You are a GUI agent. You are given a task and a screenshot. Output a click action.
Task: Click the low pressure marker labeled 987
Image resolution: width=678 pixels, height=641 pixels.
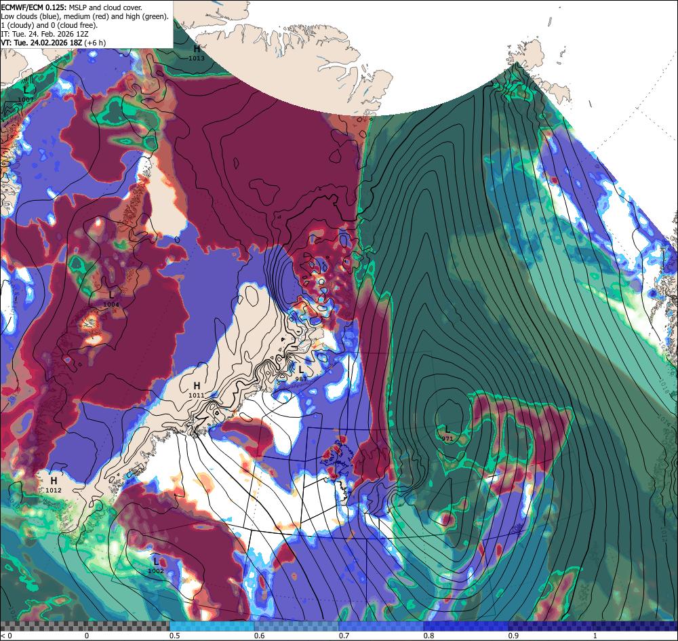[302, 373]
